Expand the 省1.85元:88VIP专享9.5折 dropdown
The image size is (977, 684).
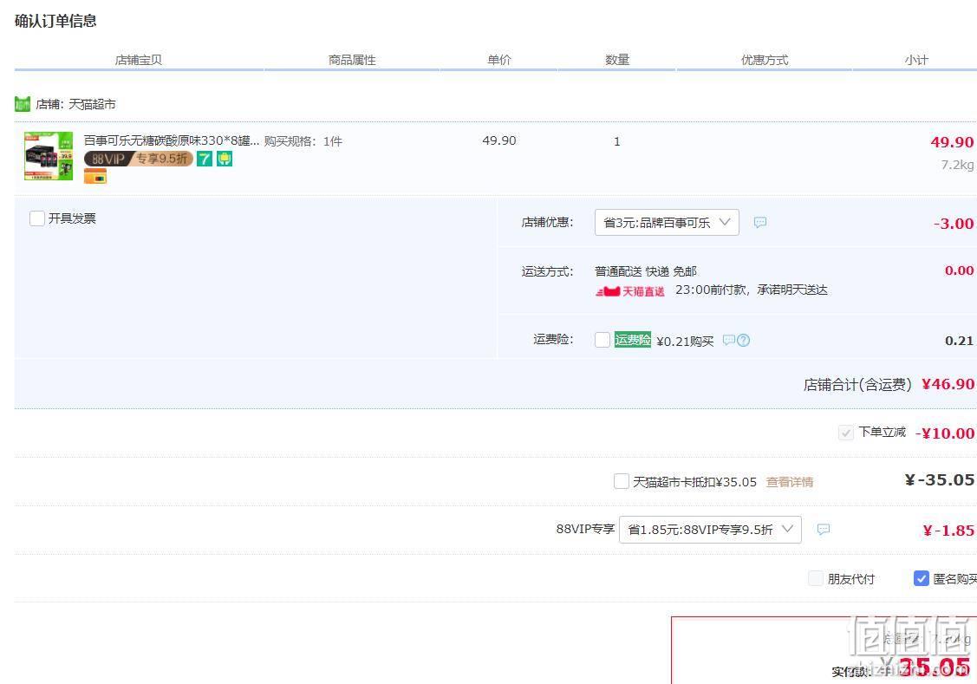(x=710, y=530)
